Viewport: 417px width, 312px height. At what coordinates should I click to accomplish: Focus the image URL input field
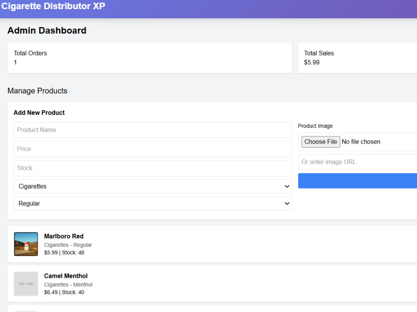point(357,162)
